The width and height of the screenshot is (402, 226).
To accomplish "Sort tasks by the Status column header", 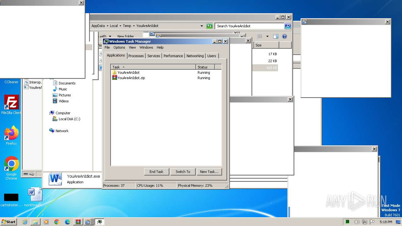I will (205, 67).
